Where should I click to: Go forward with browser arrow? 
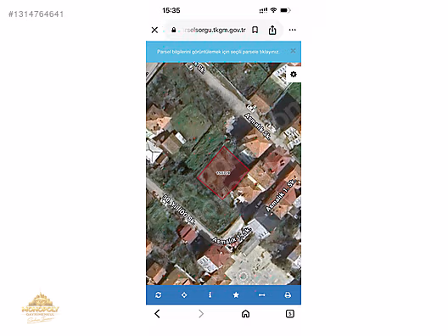point(201,314)
